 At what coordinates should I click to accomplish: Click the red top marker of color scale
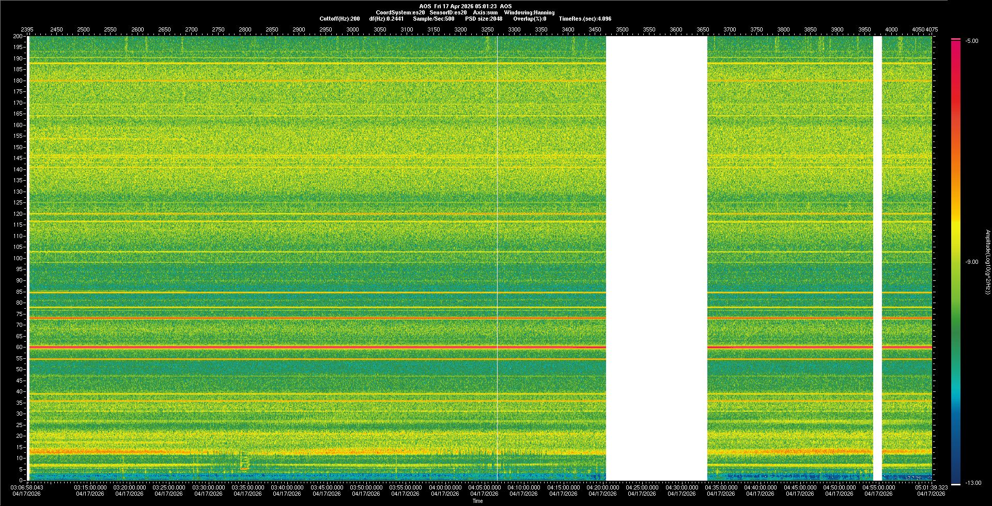point(956,39)
